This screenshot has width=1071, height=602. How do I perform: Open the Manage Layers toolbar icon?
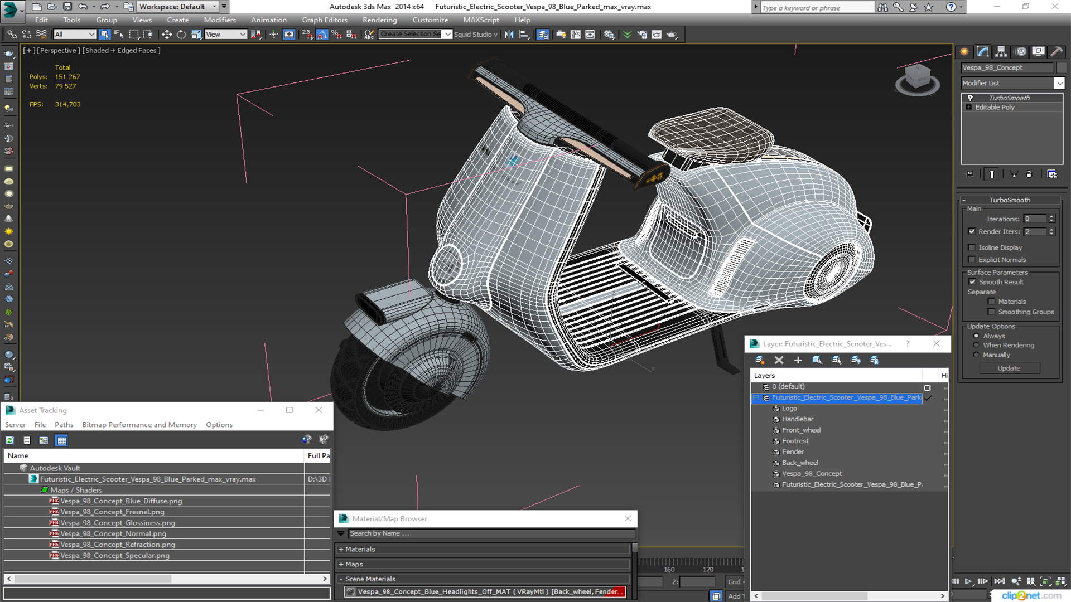pos(542,35)
